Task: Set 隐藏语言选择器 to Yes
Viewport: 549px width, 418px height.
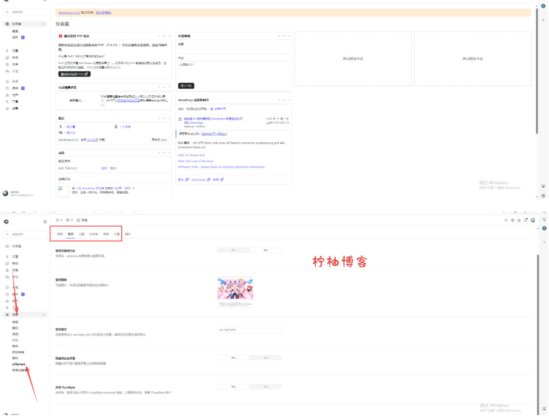Action: point(266,357)
